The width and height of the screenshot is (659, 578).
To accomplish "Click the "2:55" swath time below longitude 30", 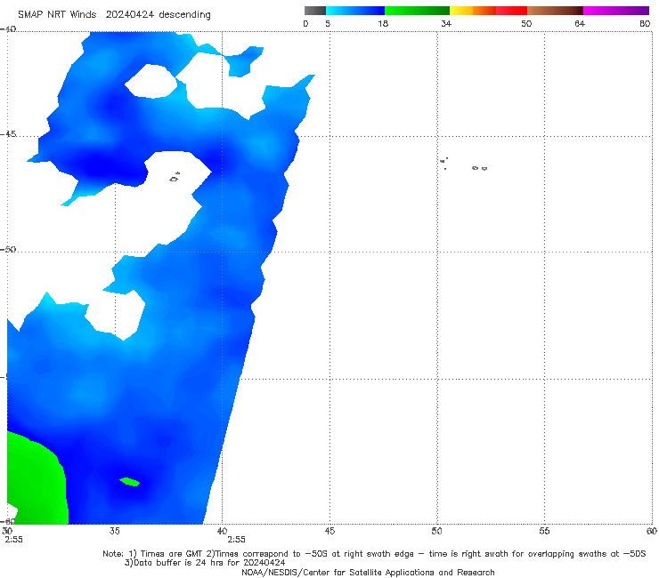I will 14,540.
